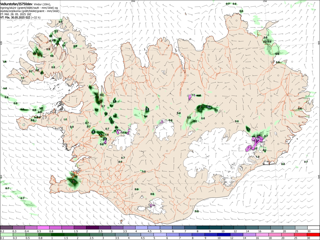This screenshot has height=240, width=320.
Task: Select pale lavender 5 swatch, lower legend row
Action: tap(160, 235)
